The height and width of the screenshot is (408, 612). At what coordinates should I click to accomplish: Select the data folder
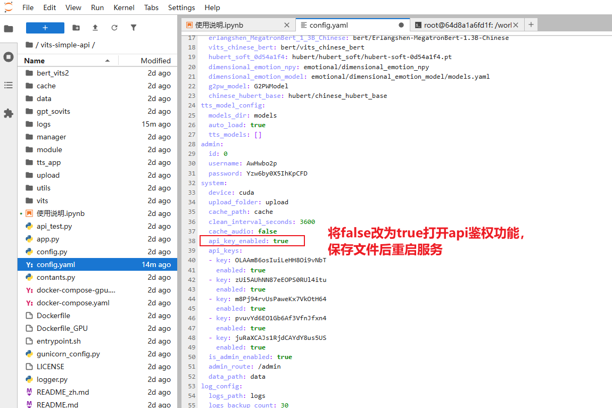97,99
